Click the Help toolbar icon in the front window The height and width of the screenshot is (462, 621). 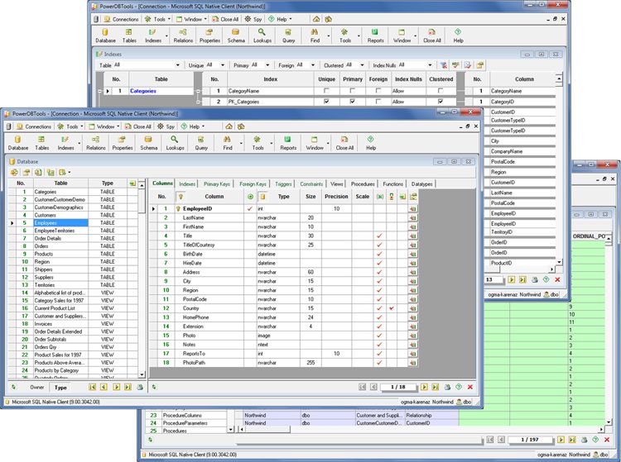tap(371, 143)
